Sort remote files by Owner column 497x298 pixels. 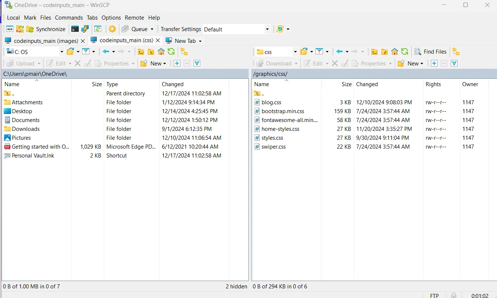tap(474, 84)
